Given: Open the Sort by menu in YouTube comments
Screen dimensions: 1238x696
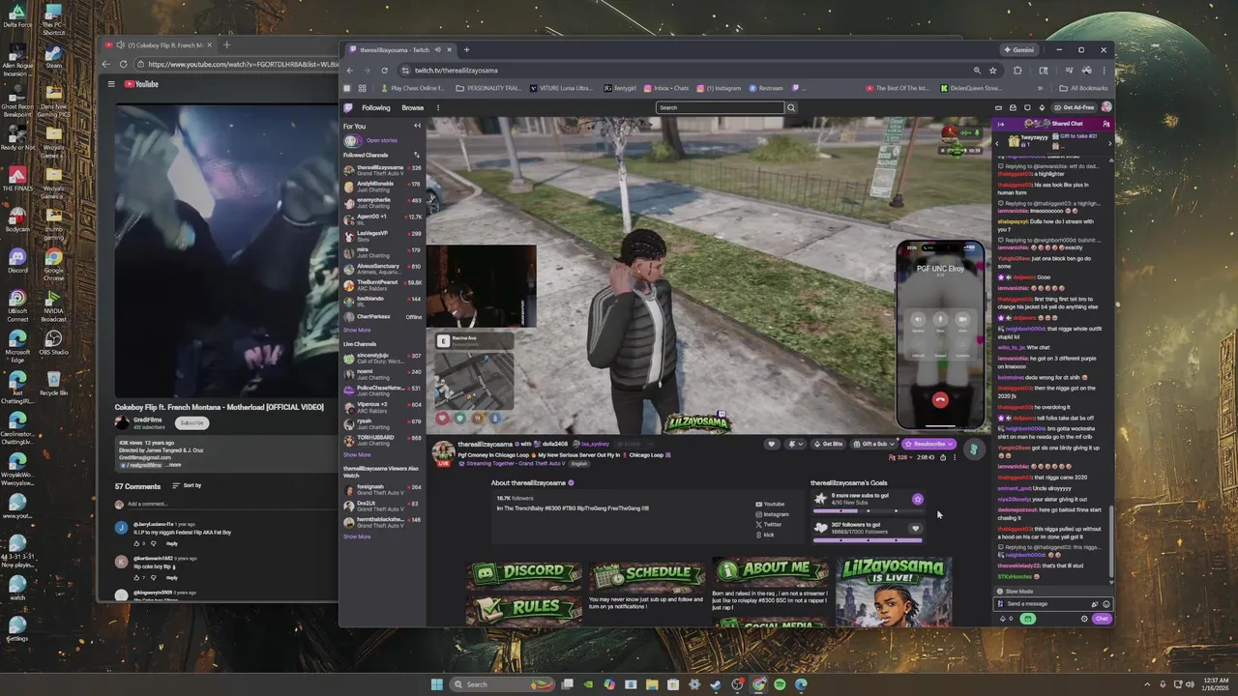Looking at the screenshot, I should click(187, 485).
